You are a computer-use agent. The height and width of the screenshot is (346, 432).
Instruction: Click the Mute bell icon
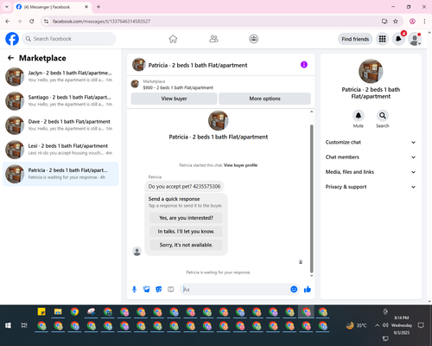pyautogui.click(x=359, y=116)
